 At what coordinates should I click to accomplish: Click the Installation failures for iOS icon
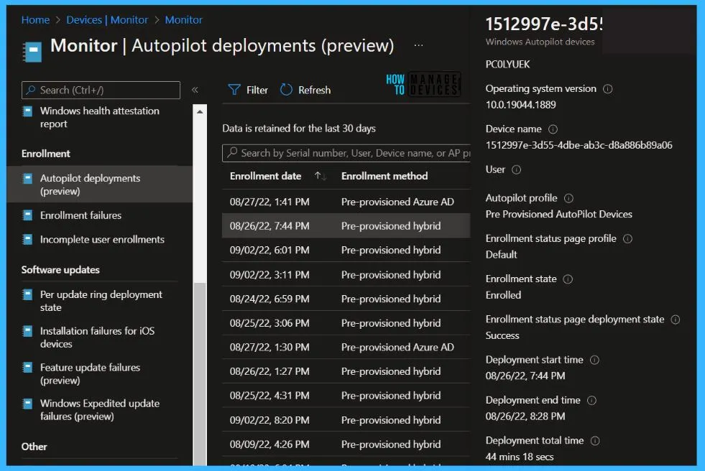[x=27, y=331]
